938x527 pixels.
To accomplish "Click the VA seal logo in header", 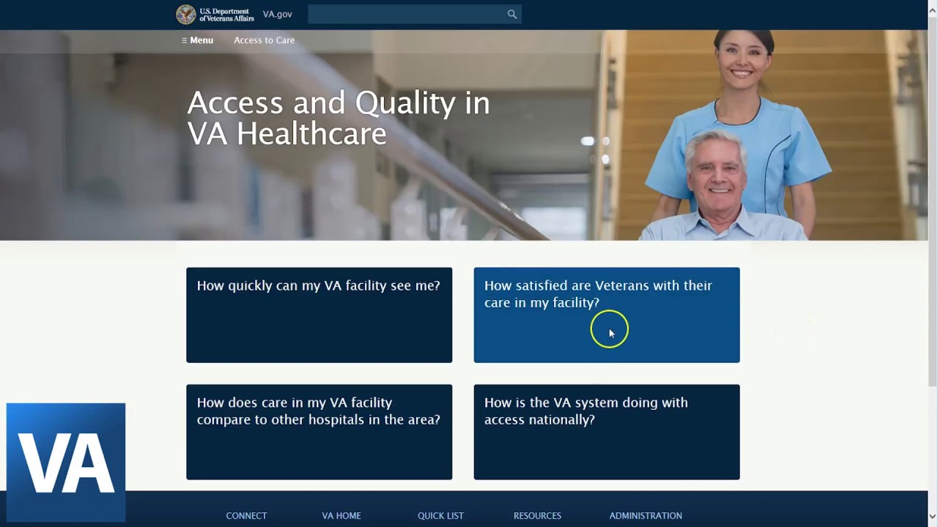I will tap(186, 14).
